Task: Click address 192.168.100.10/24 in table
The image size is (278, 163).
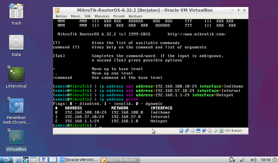Action: pyautogui.click(x=86, y=113)
